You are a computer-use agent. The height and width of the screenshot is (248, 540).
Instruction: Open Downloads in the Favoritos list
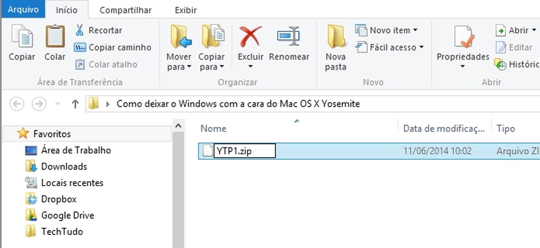tap(64, 166)
